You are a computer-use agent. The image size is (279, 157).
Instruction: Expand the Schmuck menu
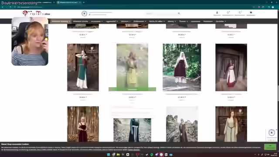click(x=126, y=21)
